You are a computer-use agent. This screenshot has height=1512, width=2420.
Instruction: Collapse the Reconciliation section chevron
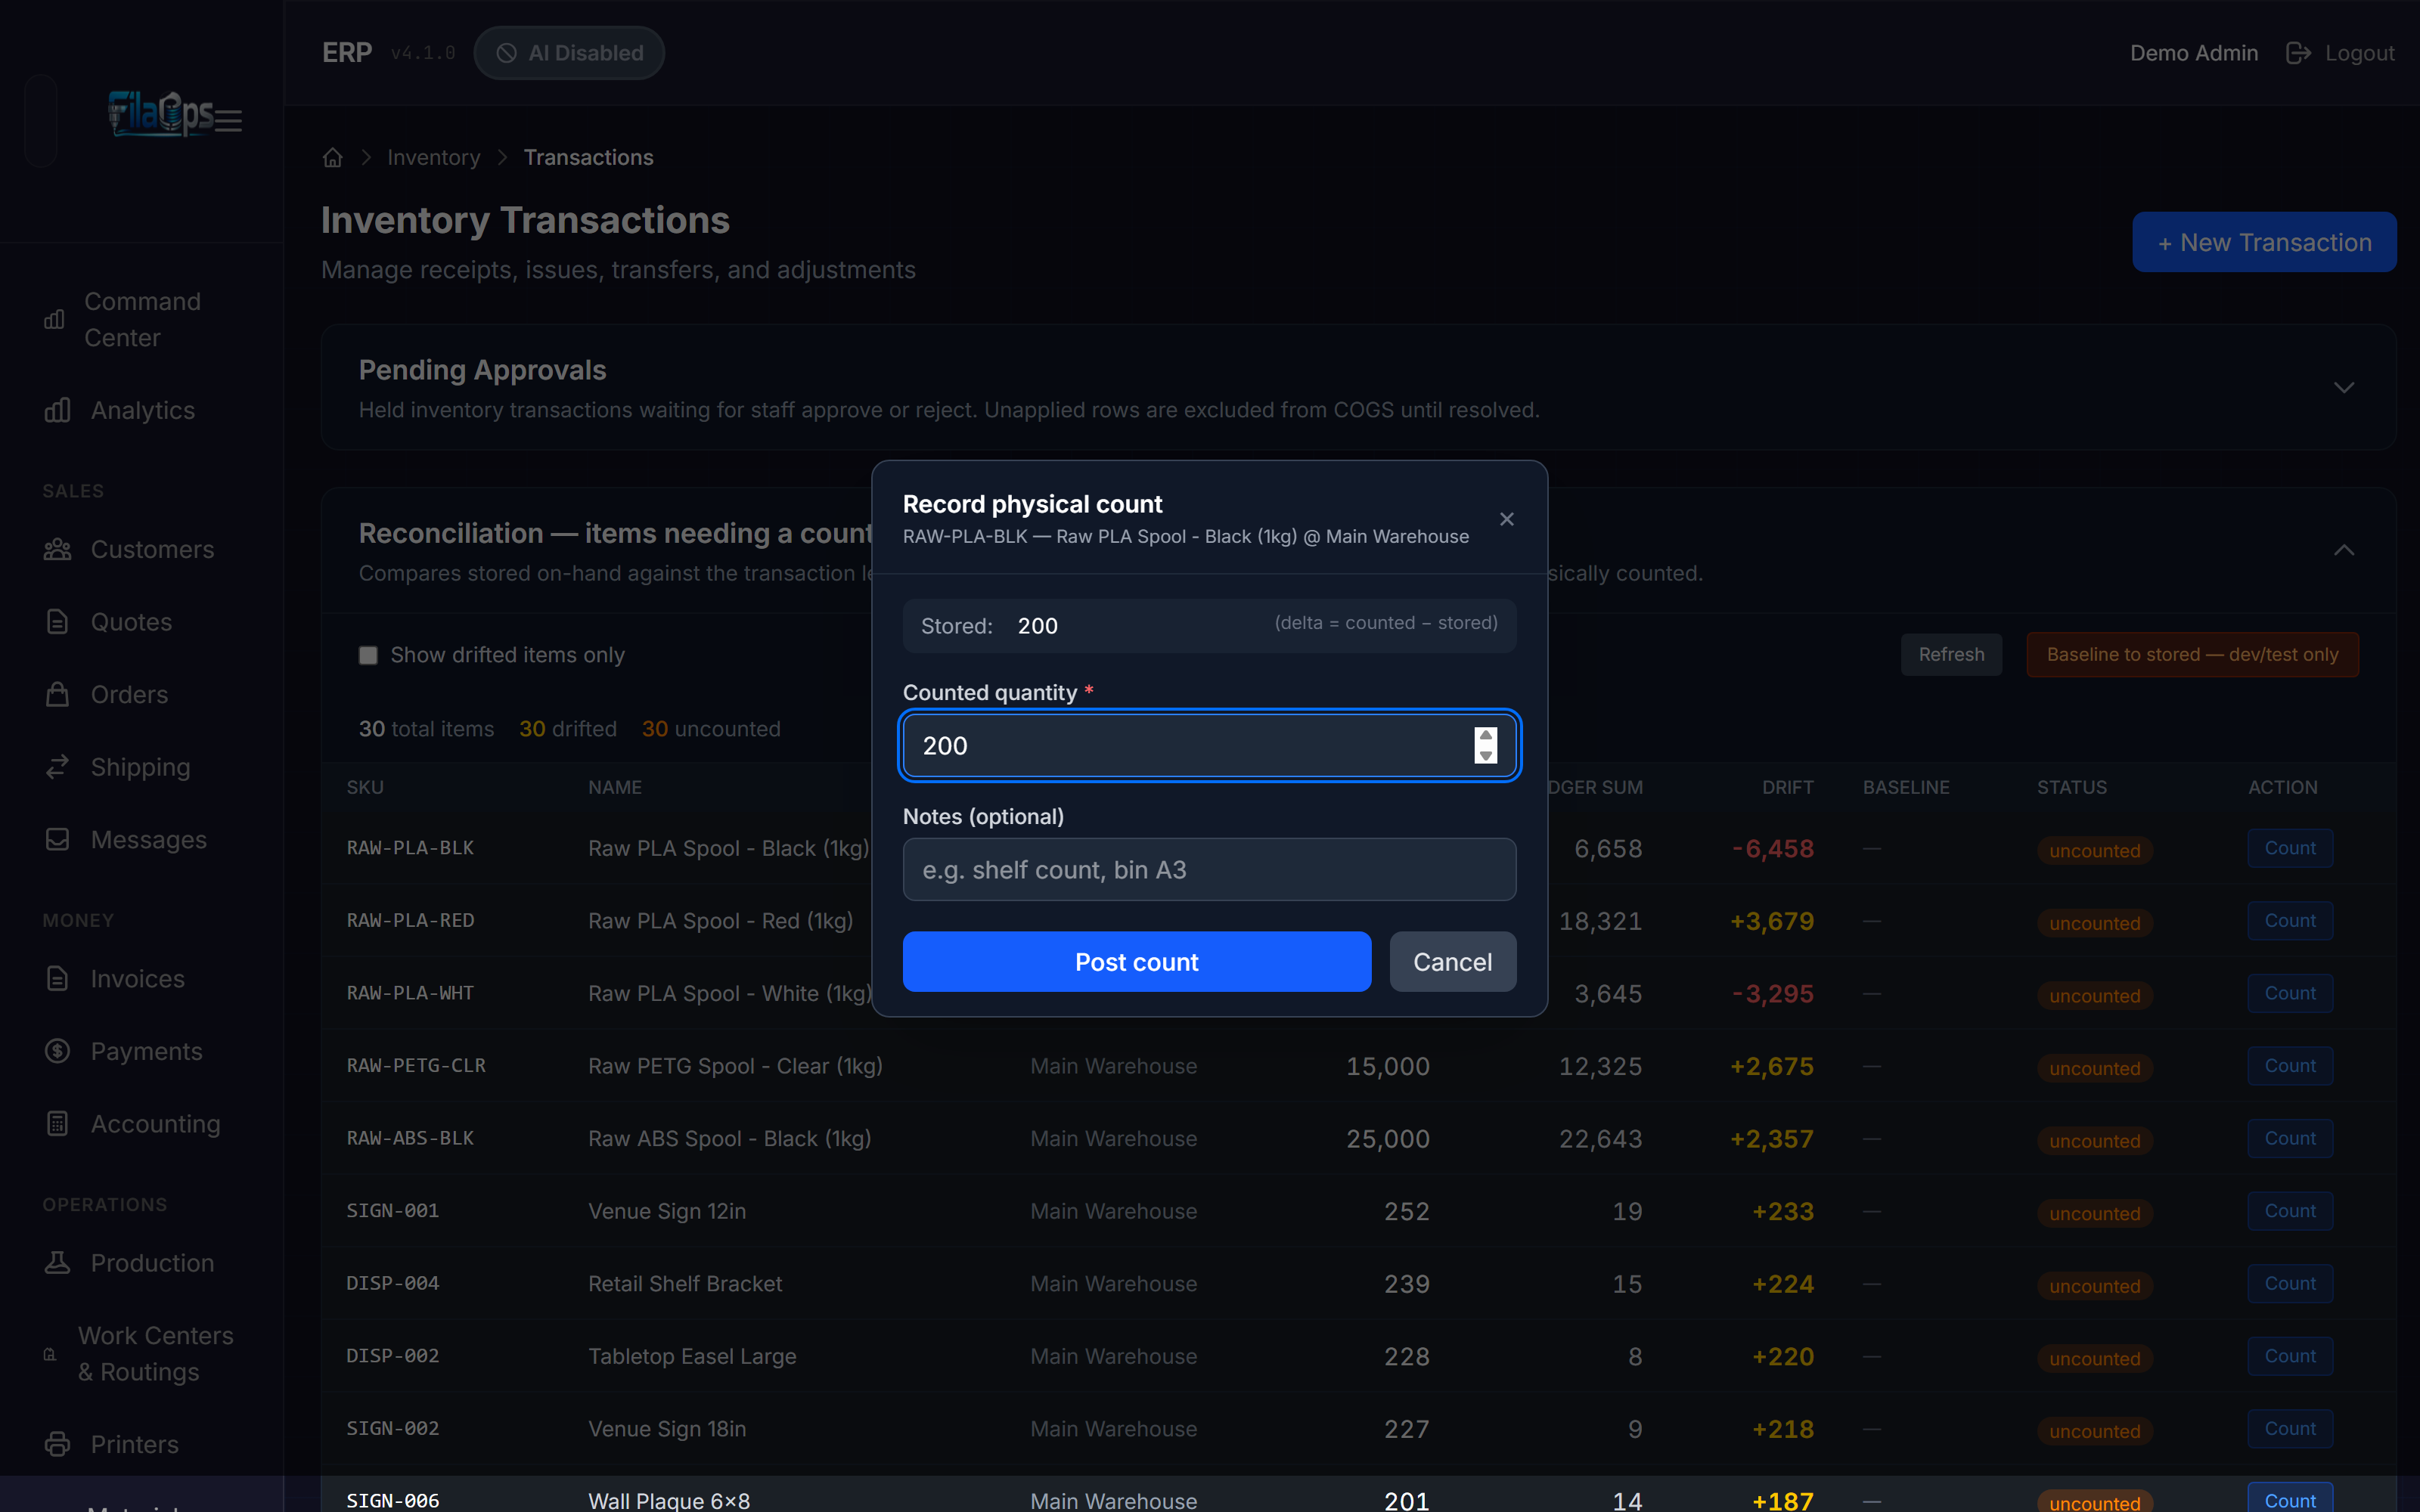(2344, 550)
